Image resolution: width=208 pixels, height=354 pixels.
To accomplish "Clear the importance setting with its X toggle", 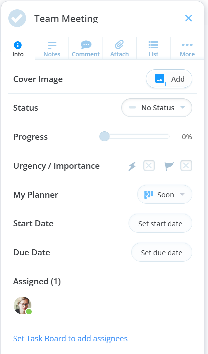I will click(x=186, y=166).
